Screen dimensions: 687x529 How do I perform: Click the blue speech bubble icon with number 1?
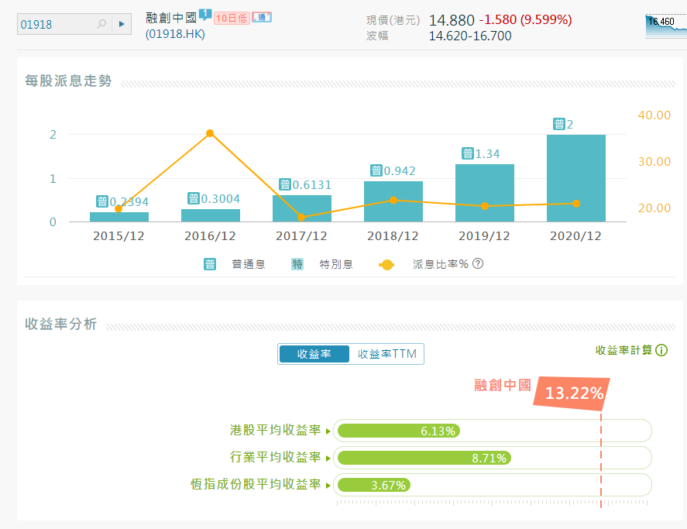tap(205, 15)
